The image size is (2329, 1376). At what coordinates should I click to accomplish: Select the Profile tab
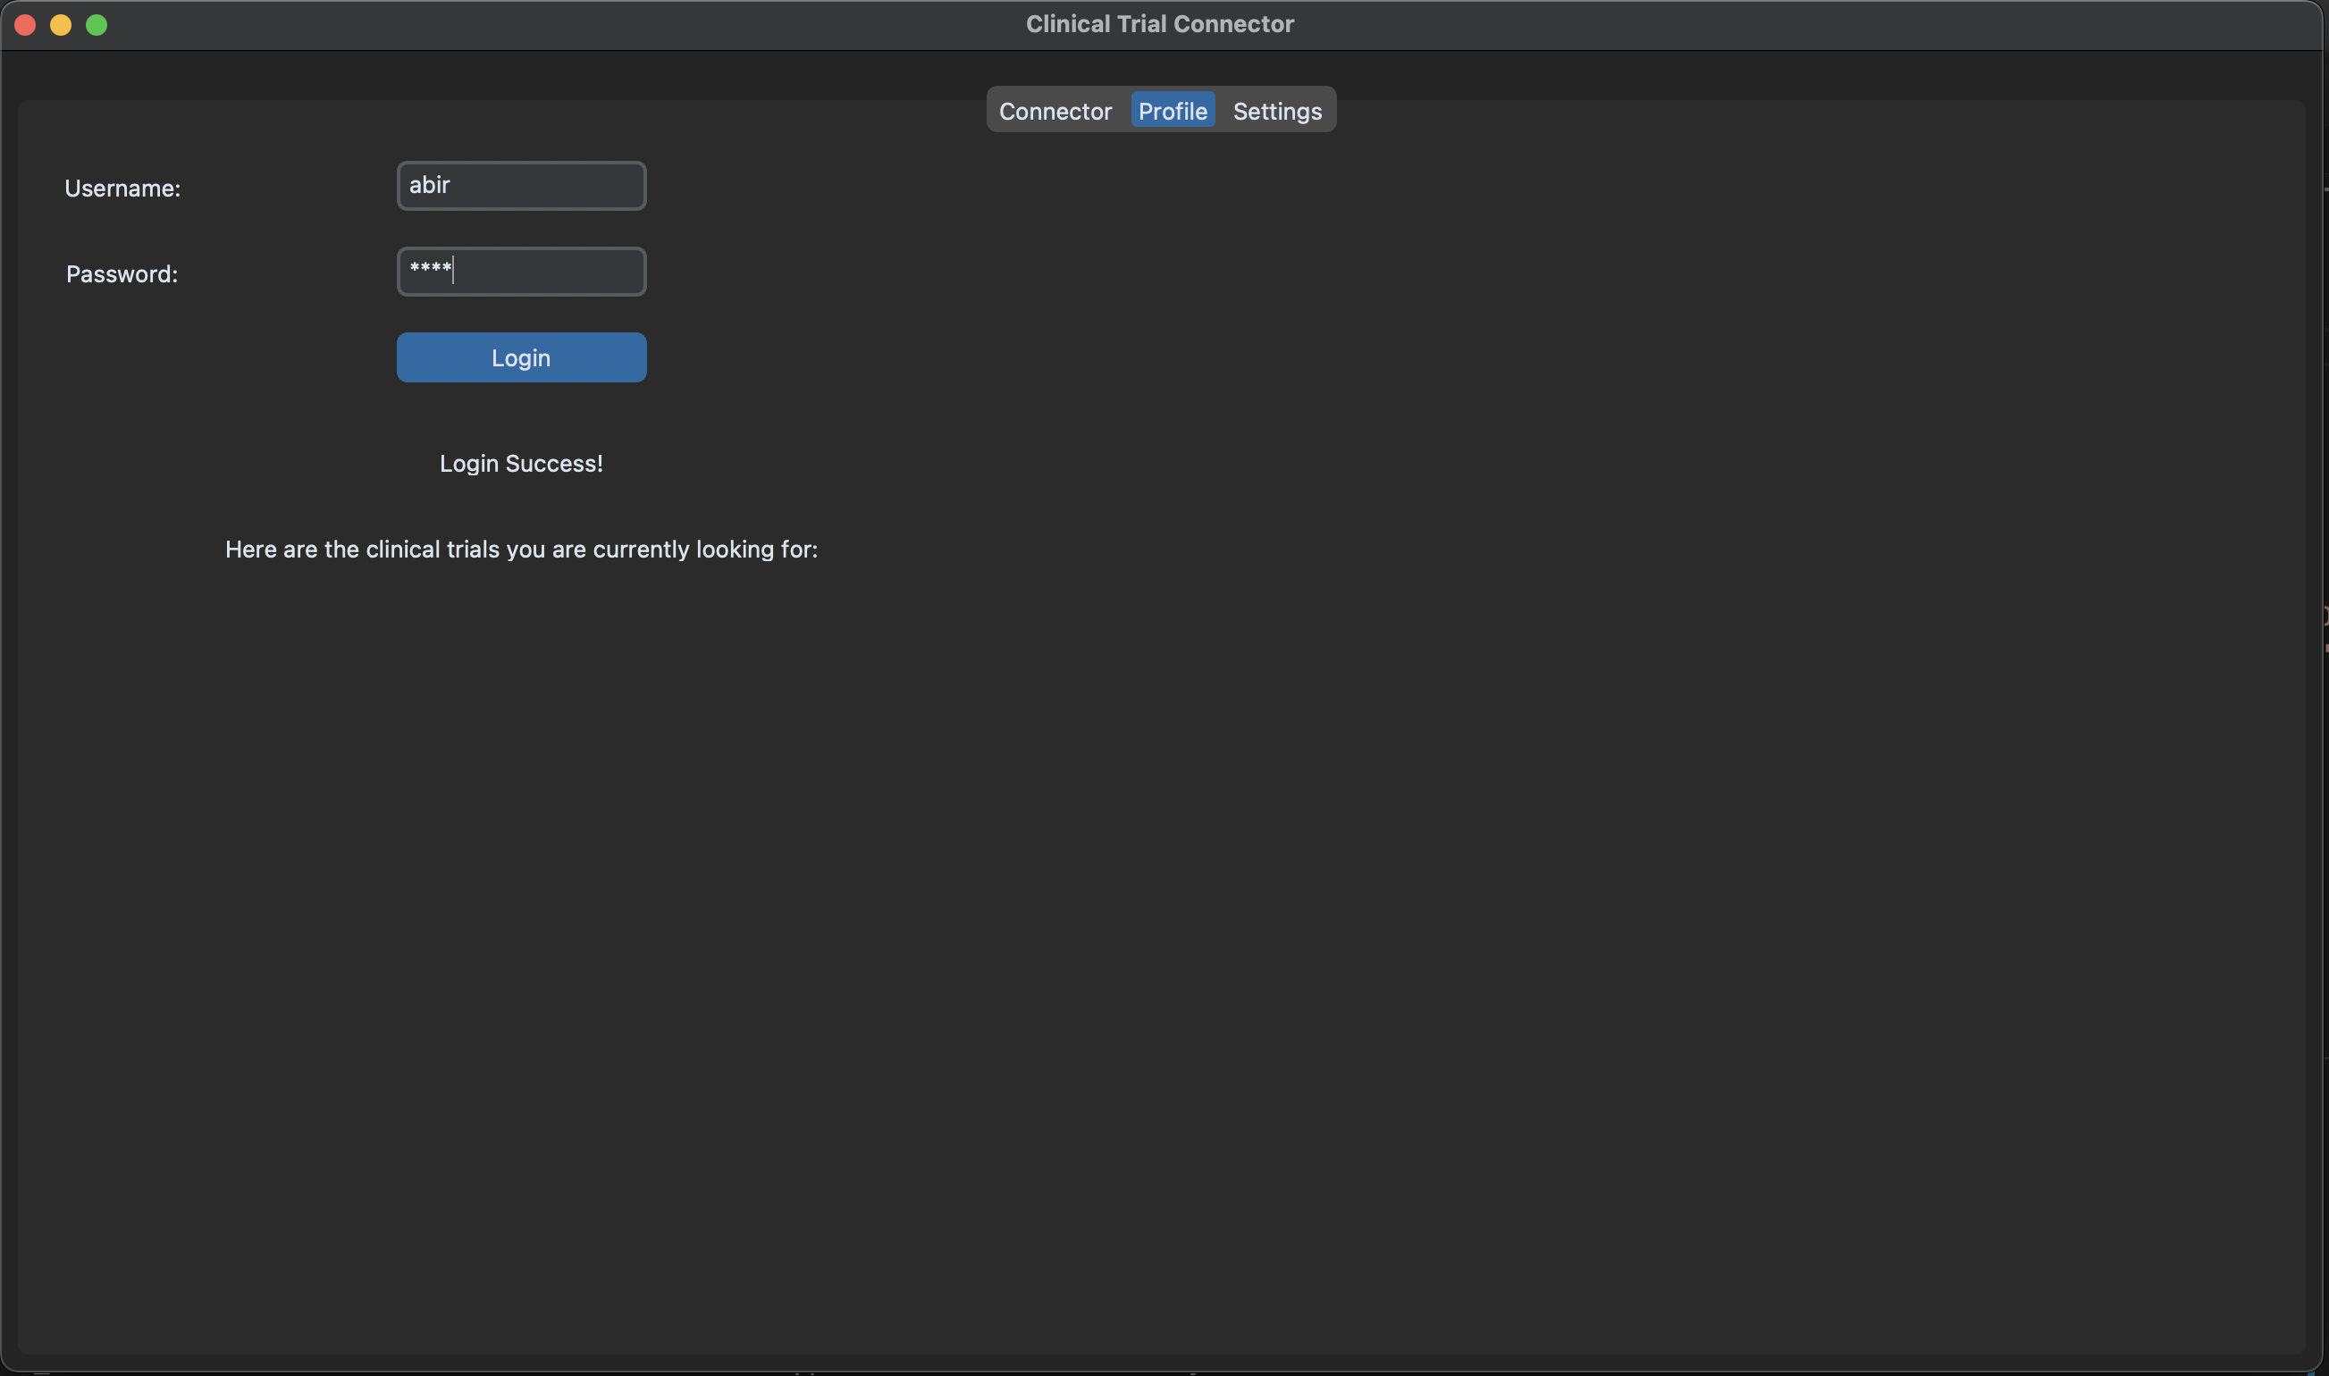1172,112
